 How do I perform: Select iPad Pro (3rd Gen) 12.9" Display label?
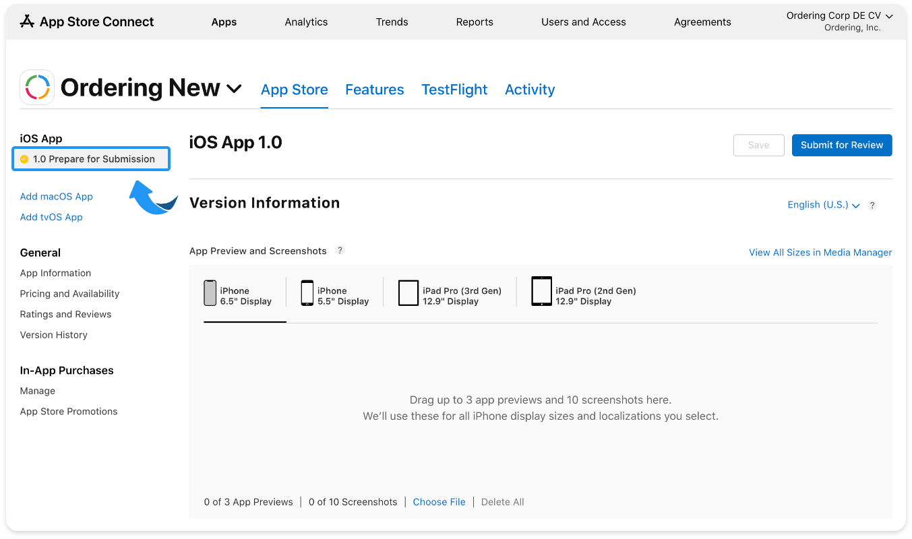coord(462,296)
